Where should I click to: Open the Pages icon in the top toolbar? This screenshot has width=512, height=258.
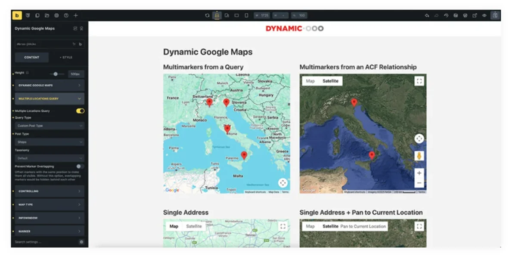pos(37,15)
